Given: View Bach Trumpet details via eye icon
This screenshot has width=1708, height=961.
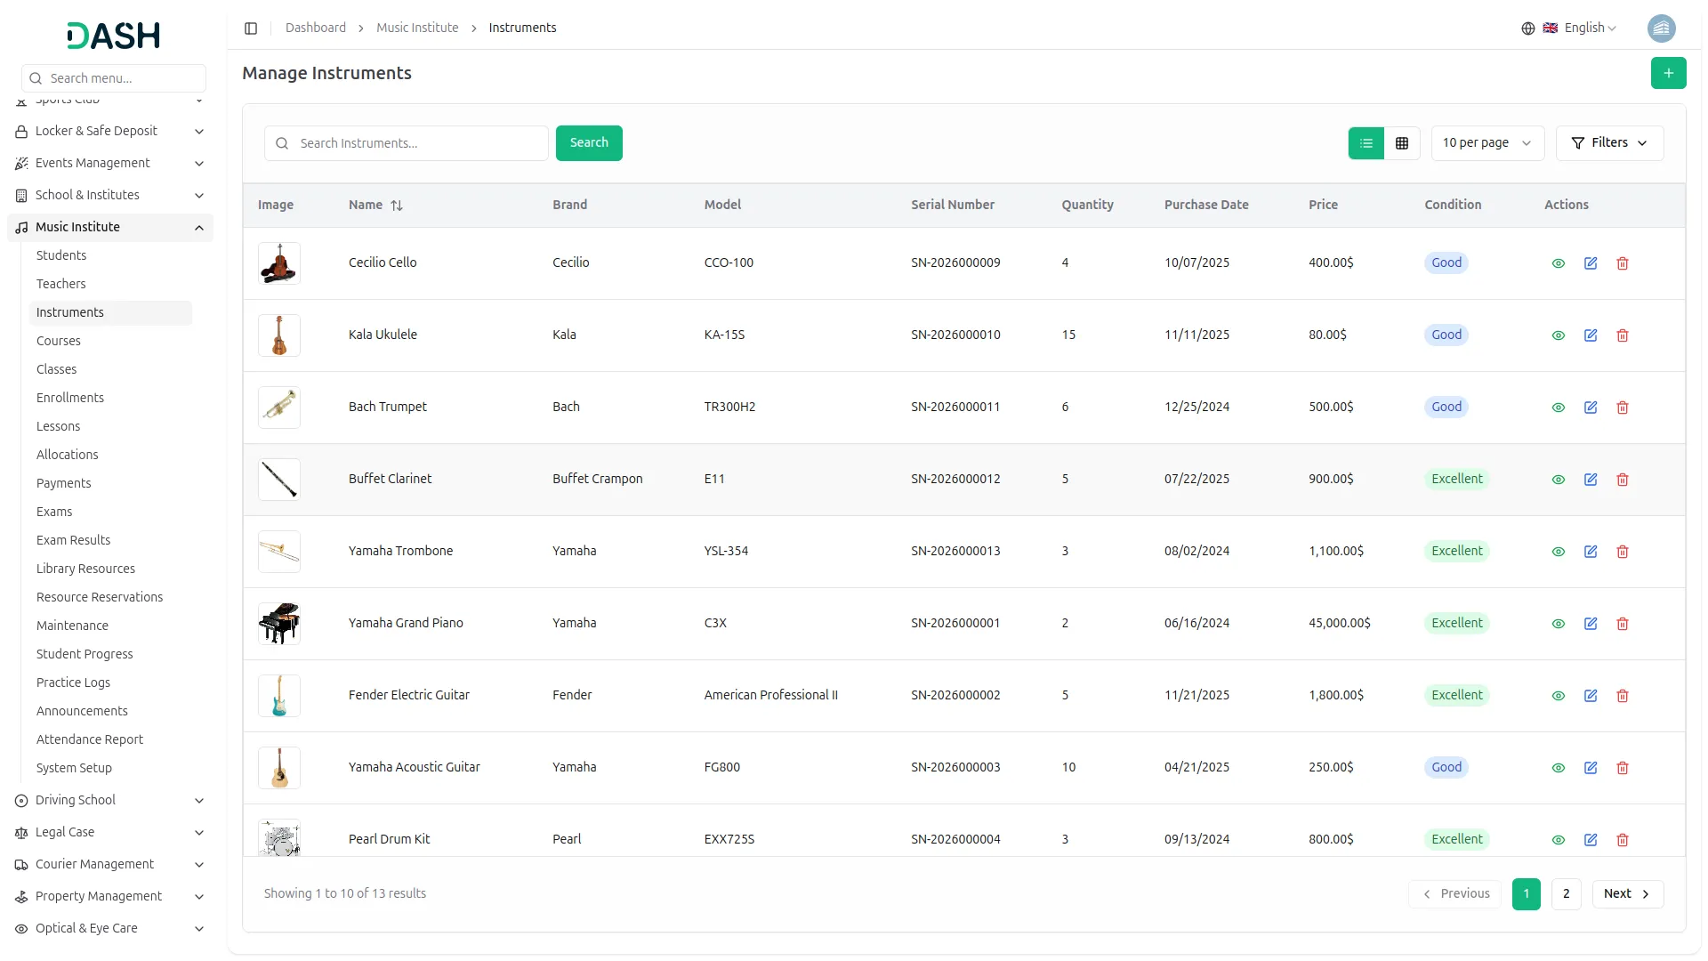Looking at the screenshot, I should tap(1559, 408).
